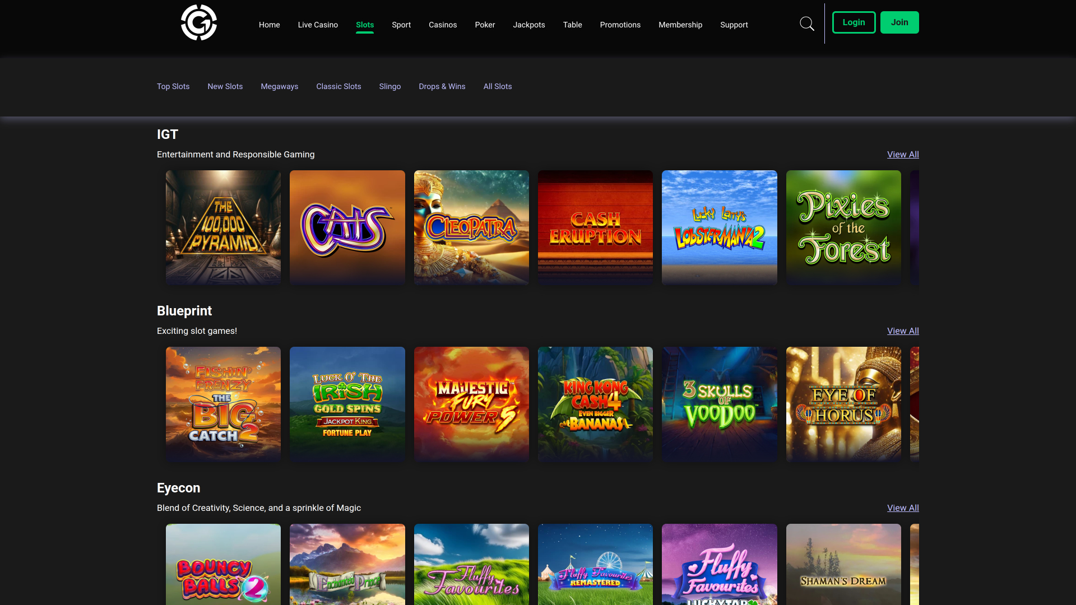Launch the Enchanted Prince slot
Image resolution: width=1076 pixels, height=605 pixels.
[x=347, y=564]
